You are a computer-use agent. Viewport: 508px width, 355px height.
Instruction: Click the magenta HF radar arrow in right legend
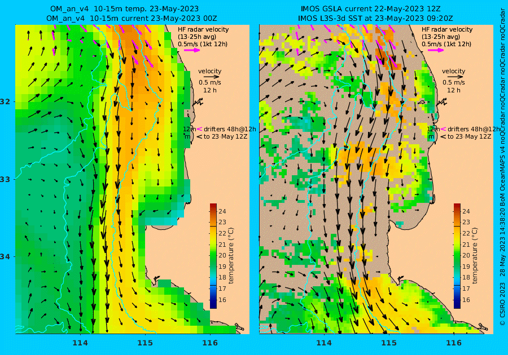point(436,50)
